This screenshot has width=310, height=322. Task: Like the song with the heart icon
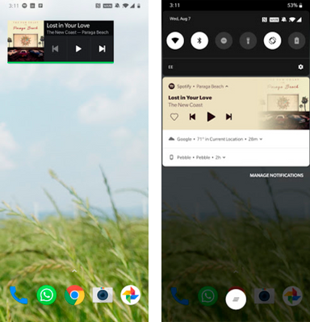[x=174, y=117]
